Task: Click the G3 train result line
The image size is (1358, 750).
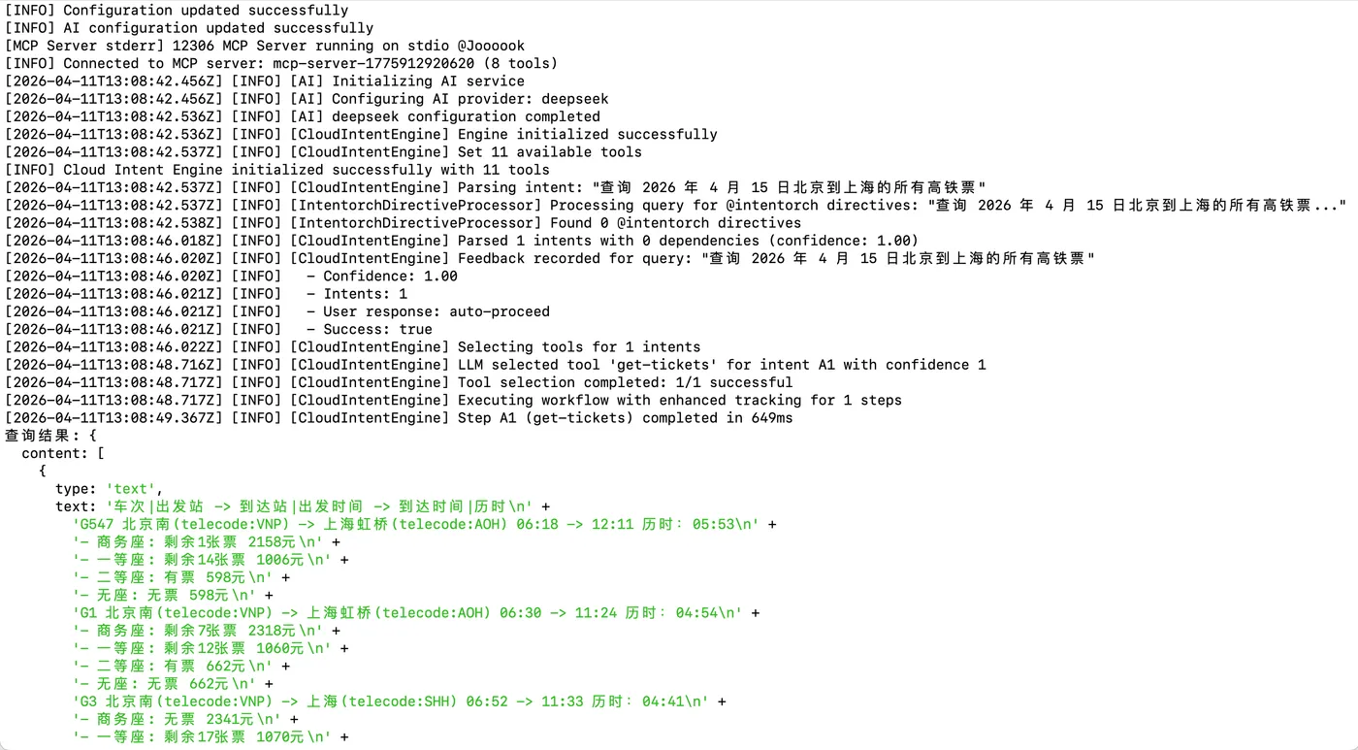Action: pyautogui.click(x=399, y=701)
